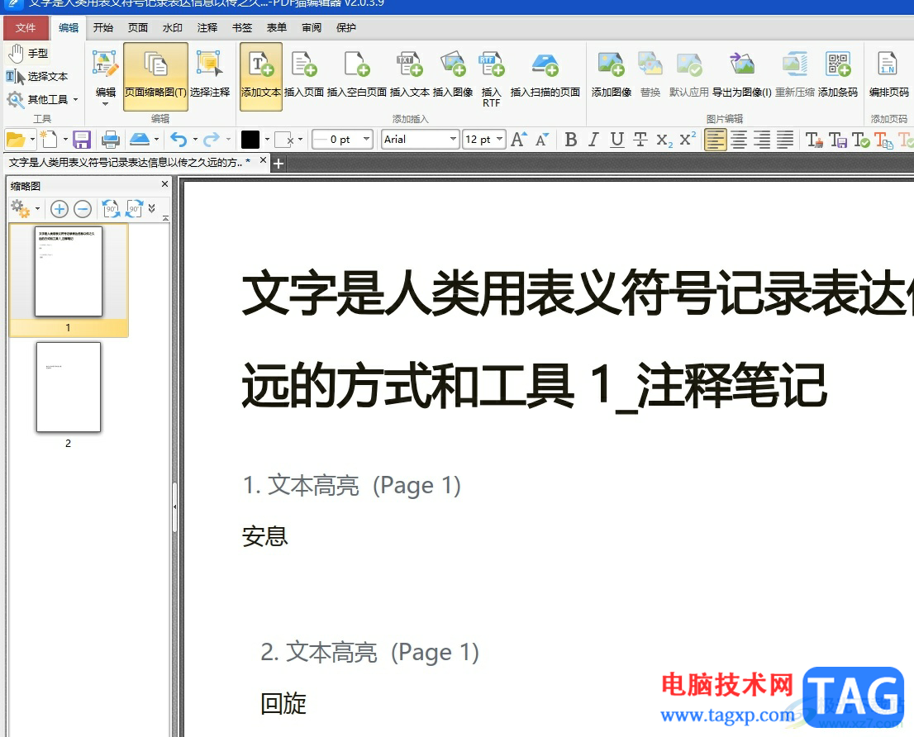Open the File menu
Image resolution: width=914 pixels, height=737 pixels.
point(26,27)
